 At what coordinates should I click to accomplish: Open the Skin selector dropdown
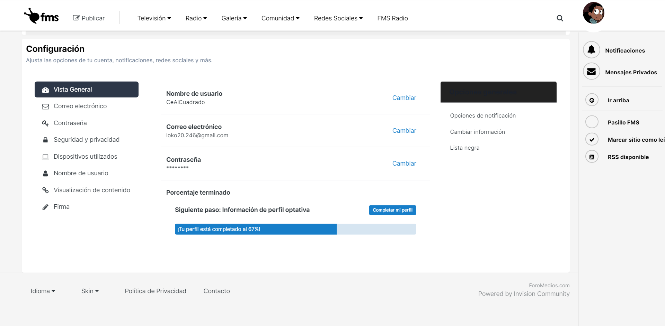[x=90, y=291]
